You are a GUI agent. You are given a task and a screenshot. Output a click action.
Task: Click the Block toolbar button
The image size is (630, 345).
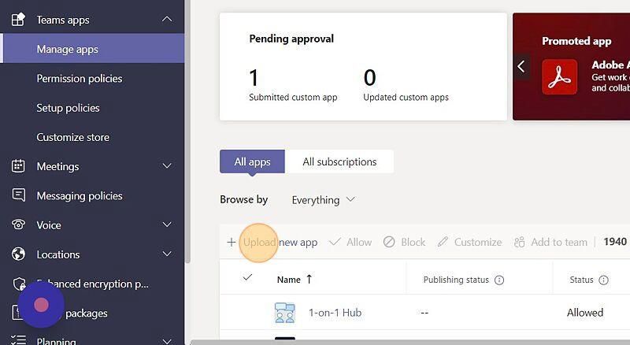click(404, 242)
